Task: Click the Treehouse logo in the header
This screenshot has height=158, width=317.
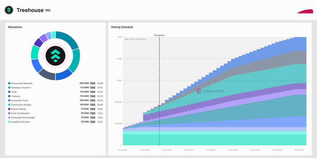Action: pyautogui.click(x=9, y=10)
